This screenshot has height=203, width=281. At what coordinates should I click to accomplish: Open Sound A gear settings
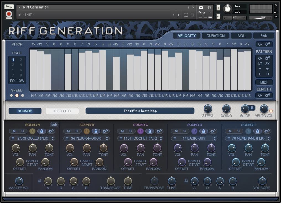tap(51, 131)
